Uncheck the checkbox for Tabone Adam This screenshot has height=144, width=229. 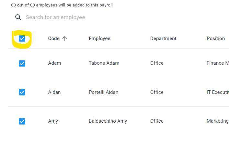pos(22,63)
